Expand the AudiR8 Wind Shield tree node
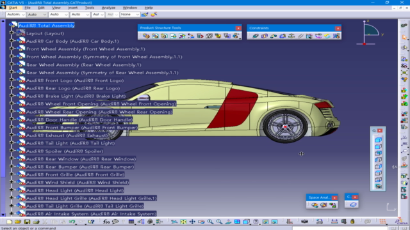 pos(12,182)
